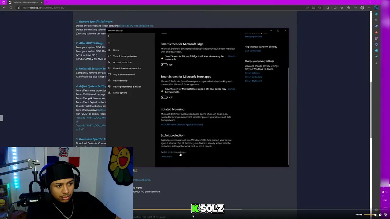Click Give us feedback link
The image size is (390, 219).
253,51
